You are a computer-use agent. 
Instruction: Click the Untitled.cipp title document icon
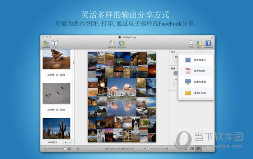[120, 37]
